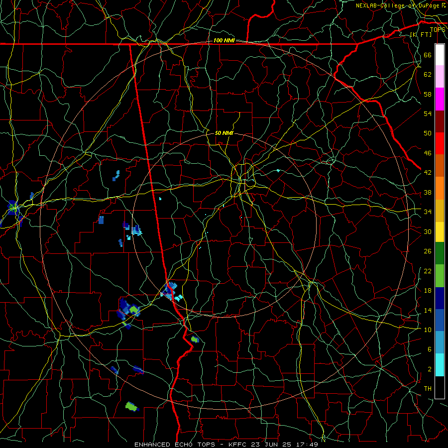Click the '23 JUN 25' date in caption
Viewport: 448px width, 448px height.
pyautogui.click(x=271, y=445)
